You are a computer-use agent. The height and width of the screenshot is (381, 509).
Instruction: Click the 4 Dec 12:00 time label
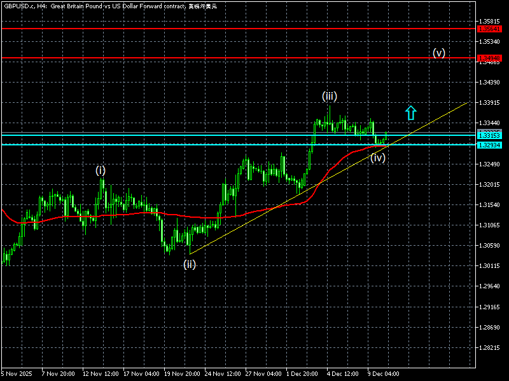point(343,374)
